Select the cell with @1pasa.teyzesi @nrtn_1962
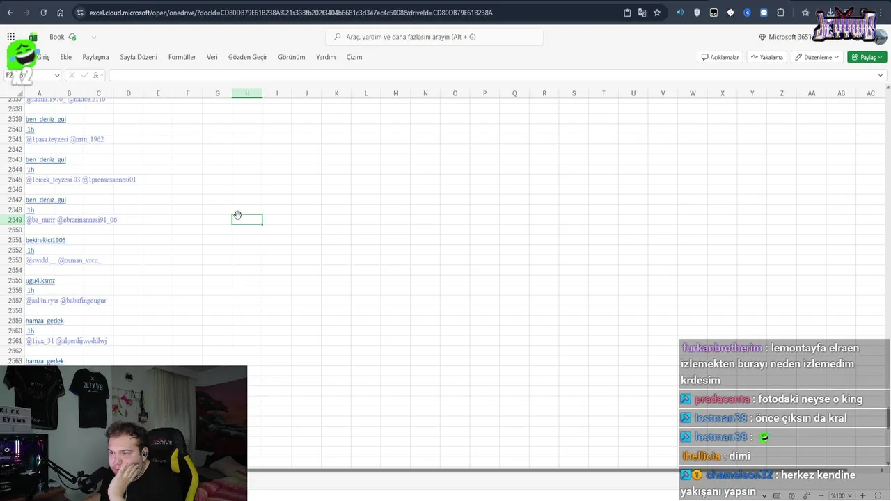Viewport: 891px width, 501px height. point(65,139)
